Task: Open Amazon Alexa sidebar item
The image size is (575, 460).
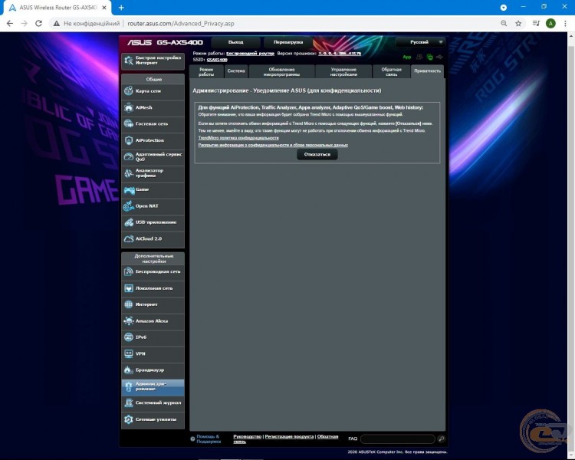Action: [x=153, y=321]
